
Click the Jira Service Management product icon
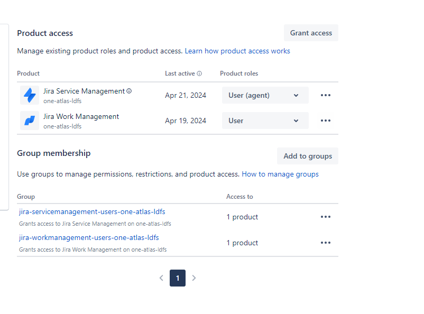[30, 95]
